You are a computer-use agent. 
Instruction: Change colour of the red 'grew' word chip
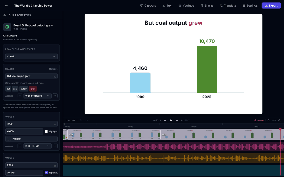[33, 89]
